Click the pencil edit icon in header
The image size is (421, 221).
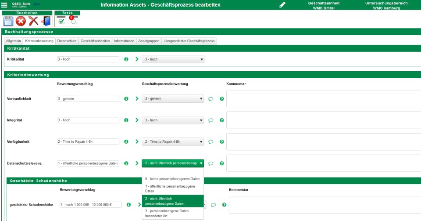click(x=282, y=5)
